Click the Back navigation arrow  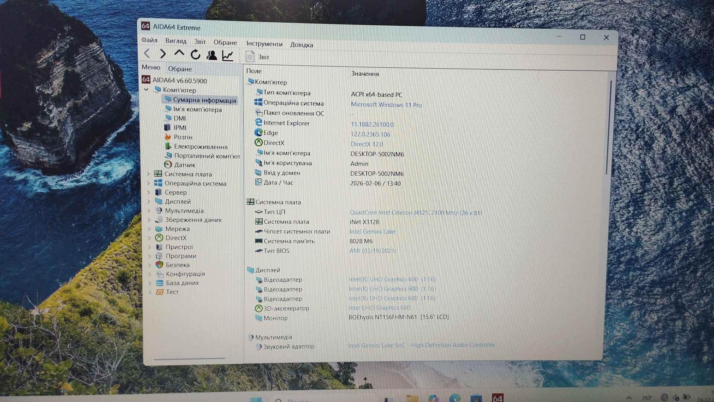coord(147,54)
